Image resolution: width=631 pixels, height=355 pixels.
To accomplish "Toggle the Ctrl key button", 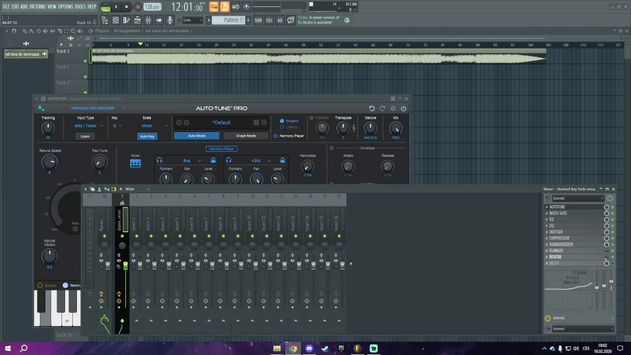I will pos(269,20).
